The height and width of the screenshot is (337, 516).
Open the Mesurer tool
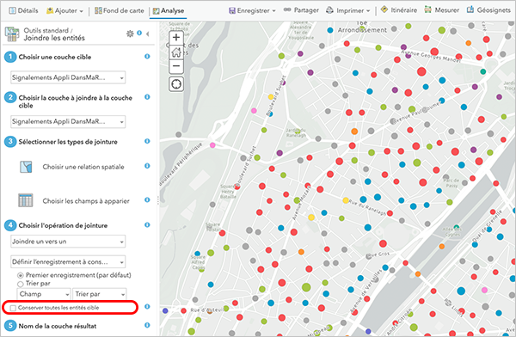442,10
